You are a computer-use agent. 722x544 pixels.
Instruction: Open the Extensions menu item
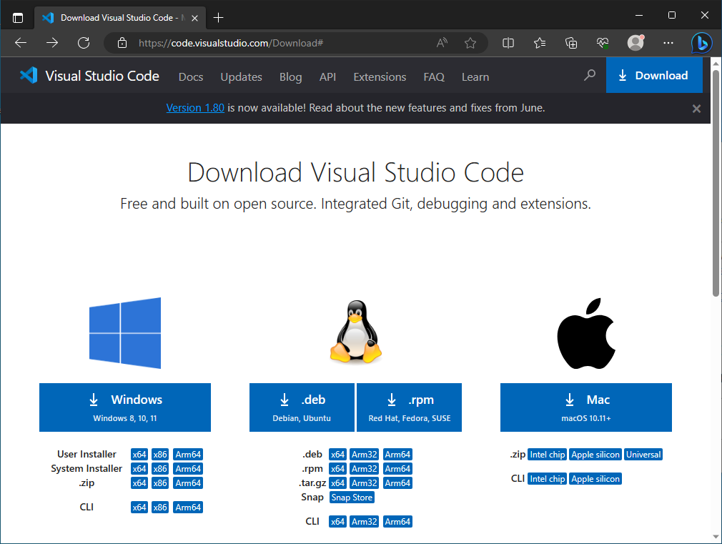380,76
